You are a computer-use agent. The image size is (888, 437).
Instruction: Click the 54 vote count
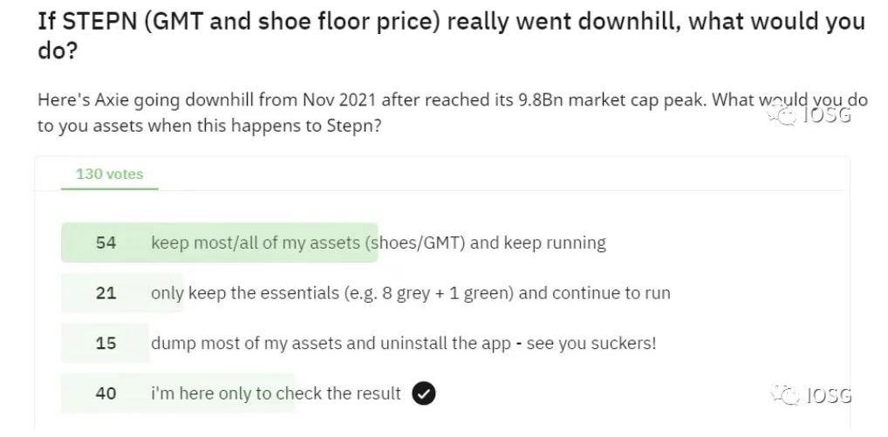(x=106, y=242)
